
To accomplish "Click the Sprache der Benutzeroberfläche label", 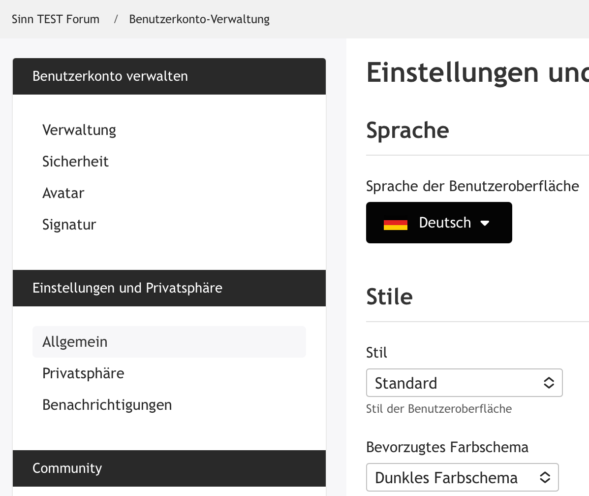I will click(x=472, y=186).
